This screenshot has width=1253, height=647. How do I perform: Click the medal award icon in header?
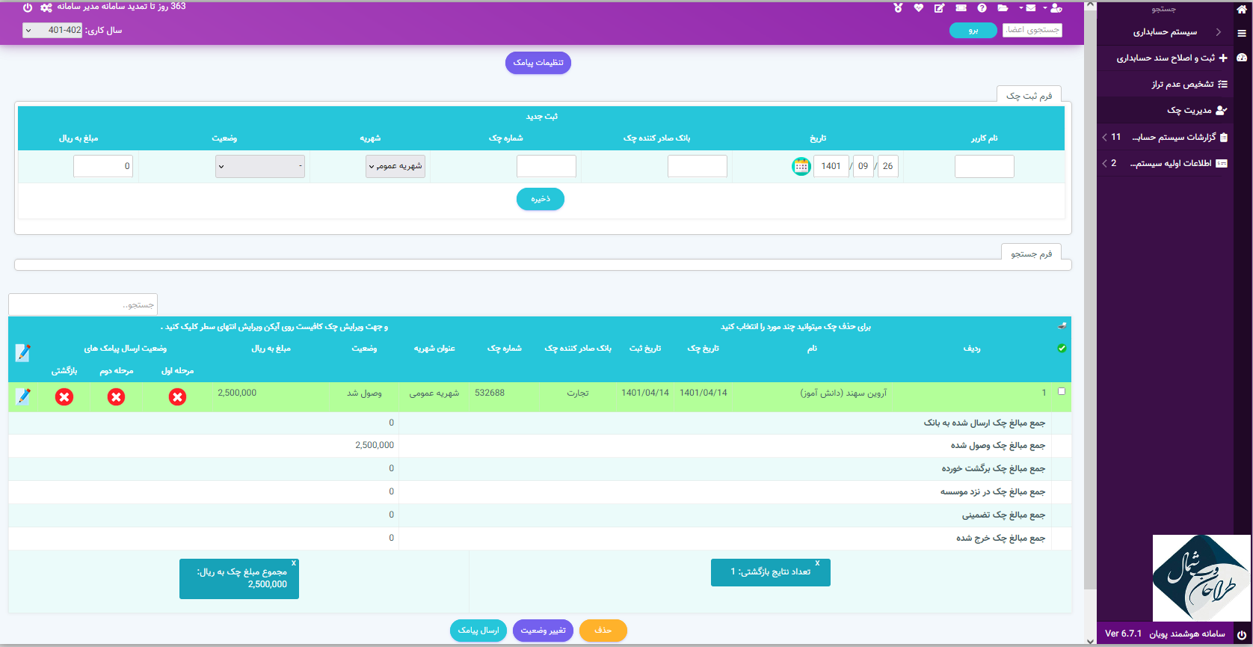tap(898, 7)
